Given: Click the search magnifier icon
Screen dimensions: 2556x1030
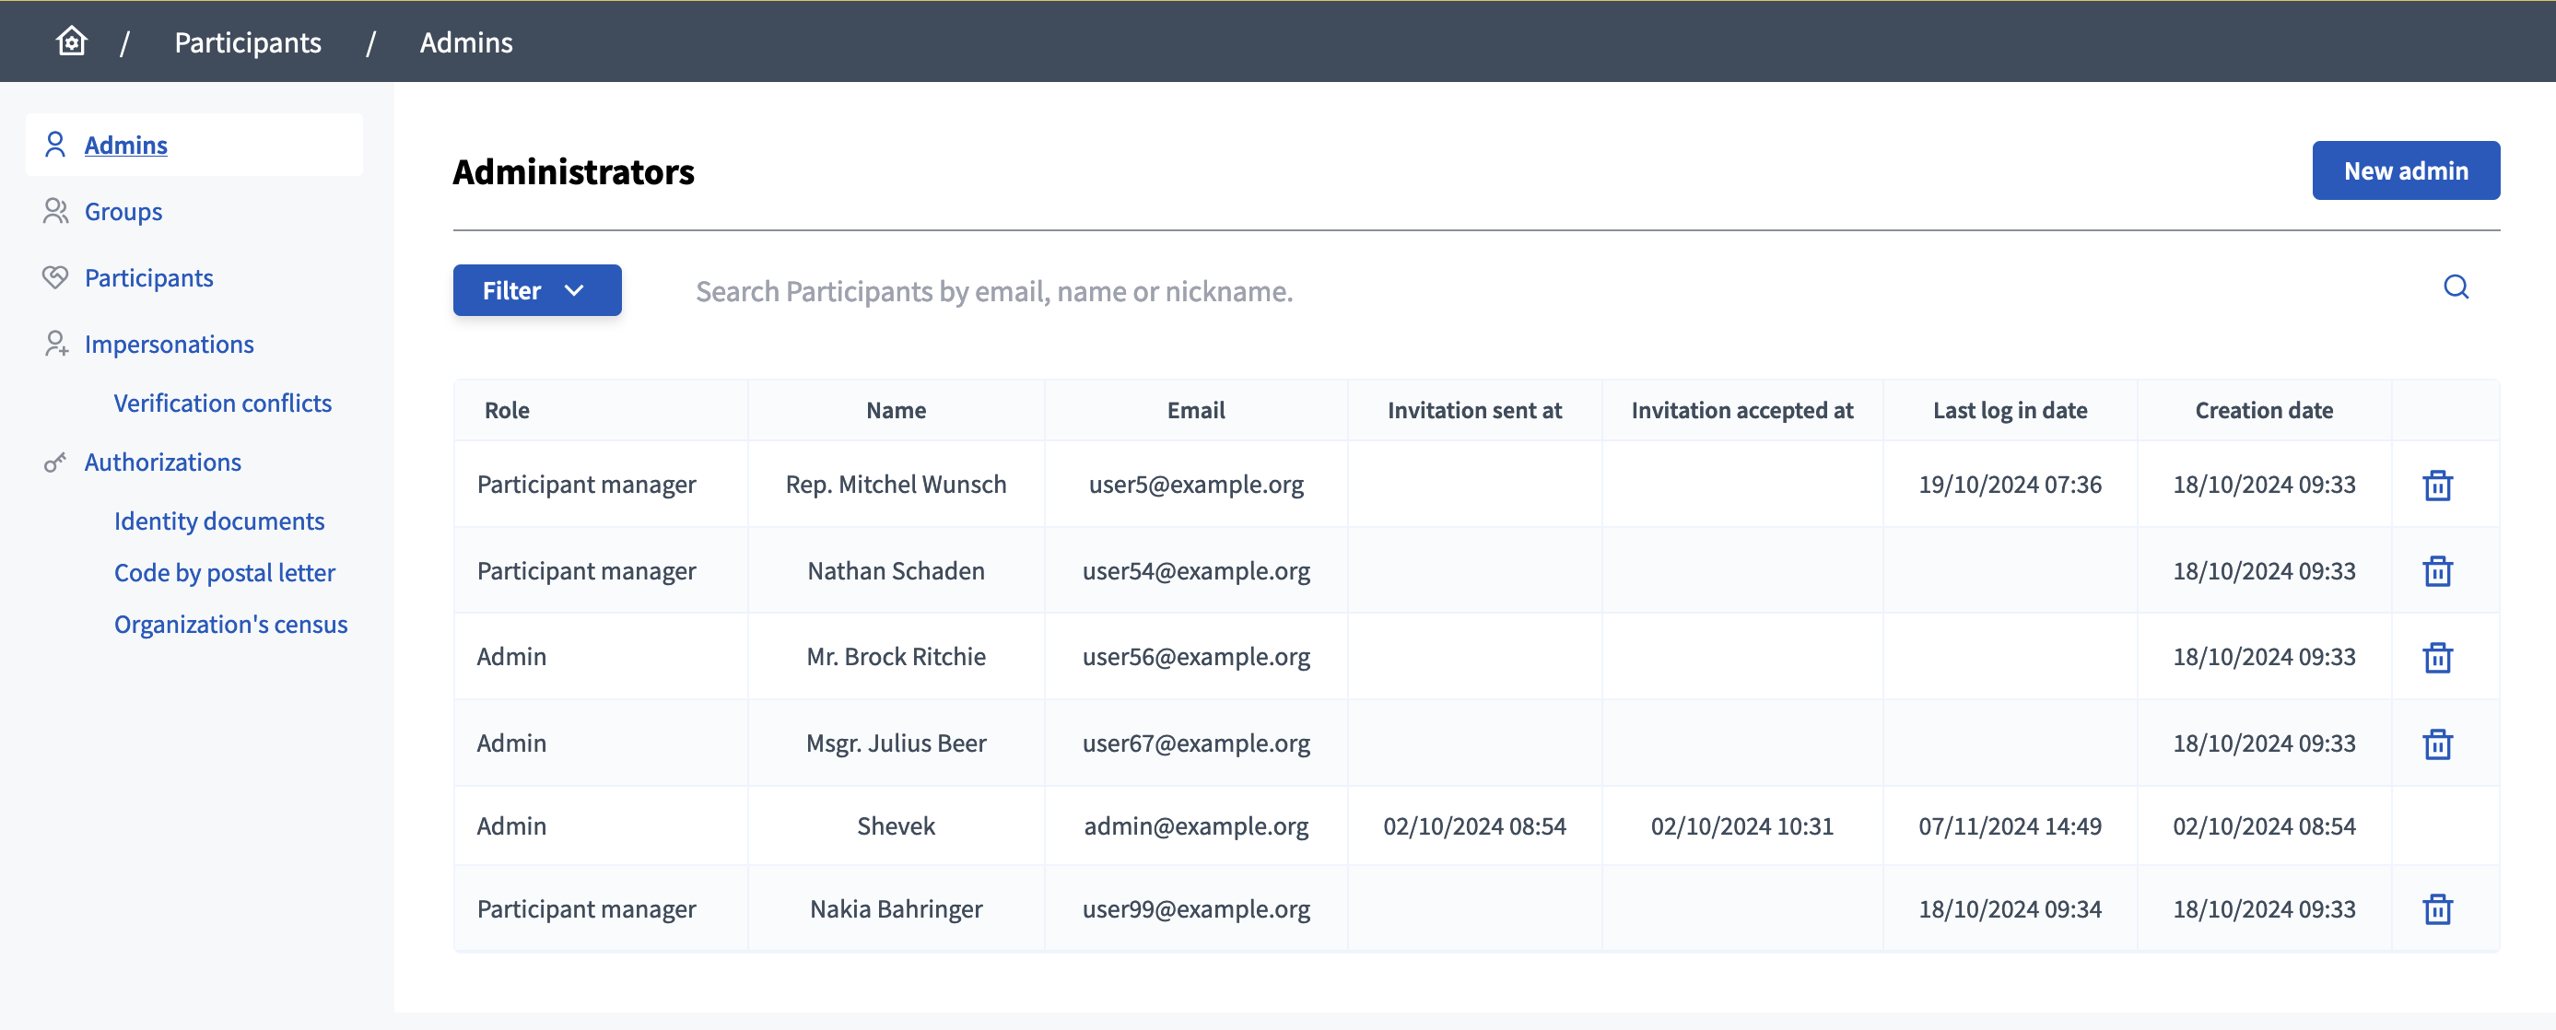Looking at the screenshot, I should (x=2455, y=287).
